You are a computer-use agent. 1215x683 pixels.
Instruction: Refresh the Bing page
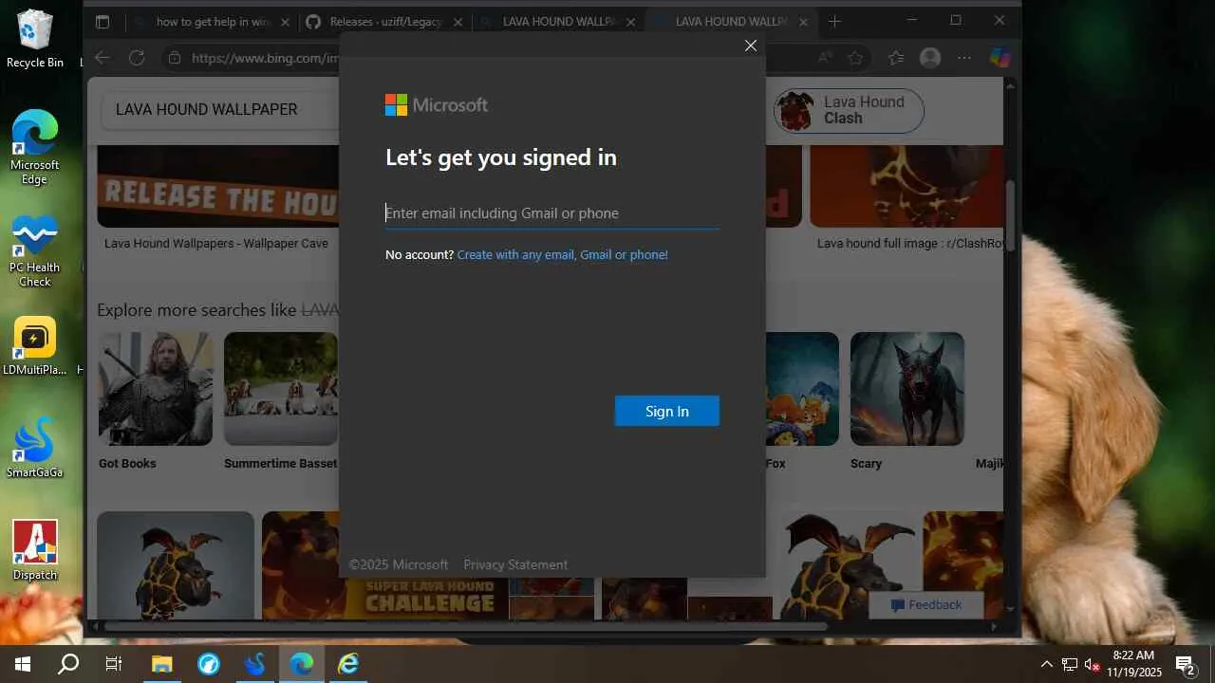[137, 58]
